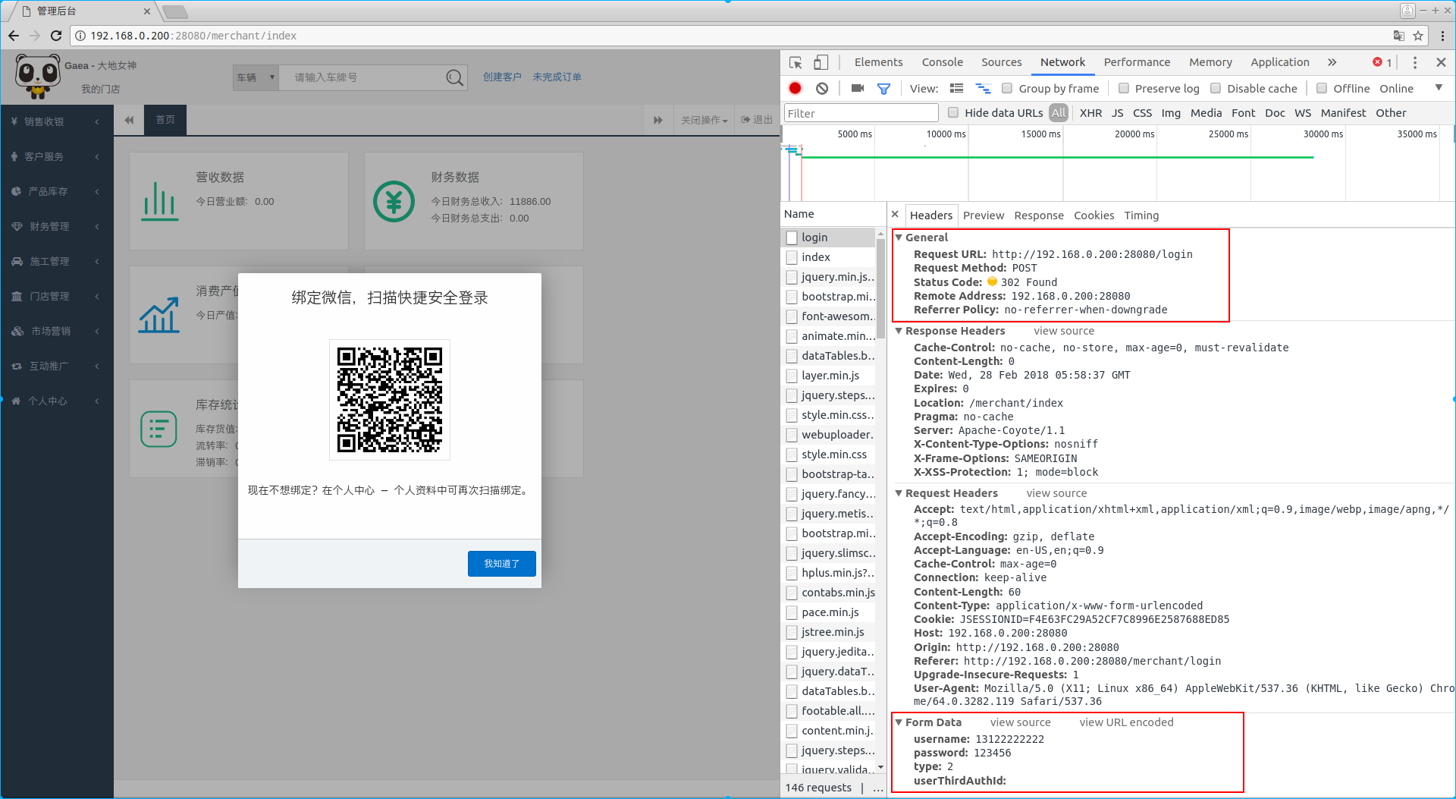The image size is (1456, 799).
Task: Click the create customer link
Action: click(x=502, y=77)
